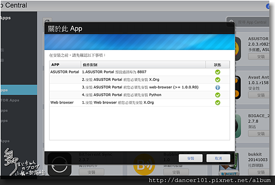Click the requirement text mentioning web-browser (>= 1.0.0.R0)

tap(140, 87)
